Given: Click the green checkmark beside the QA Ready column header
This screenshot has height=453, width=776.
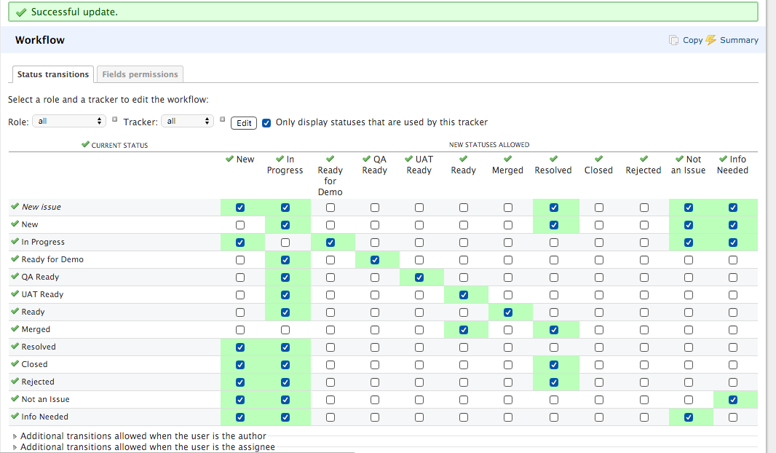Looking at the screenshot, I should pos(367,159).
